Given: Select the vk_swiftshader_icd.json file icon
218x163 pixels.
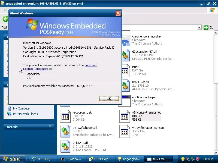Looking at the screenshot, I should pyautogui.click(x=125, y=131).
